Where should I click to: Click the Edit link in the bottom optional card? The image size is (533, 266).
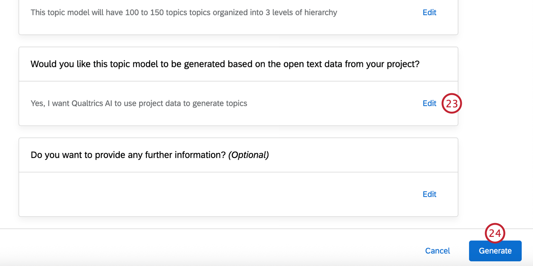pyautogui.click(x=429, y=194)
